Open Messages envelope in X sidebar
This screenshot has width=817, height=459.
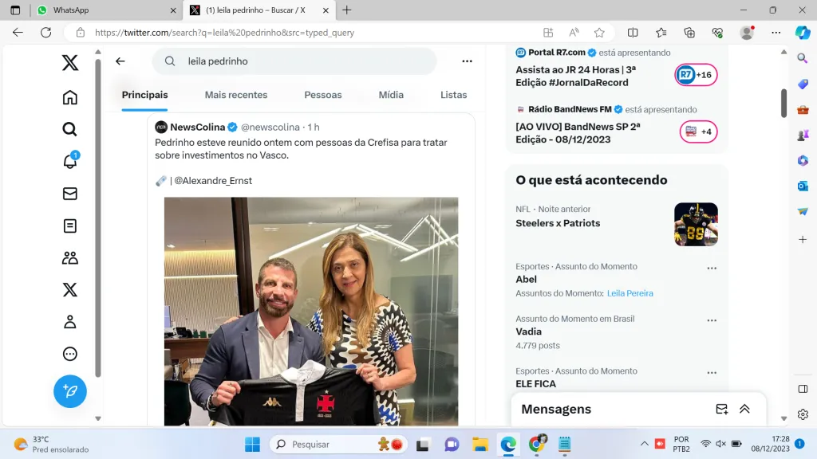coord(70,194)
